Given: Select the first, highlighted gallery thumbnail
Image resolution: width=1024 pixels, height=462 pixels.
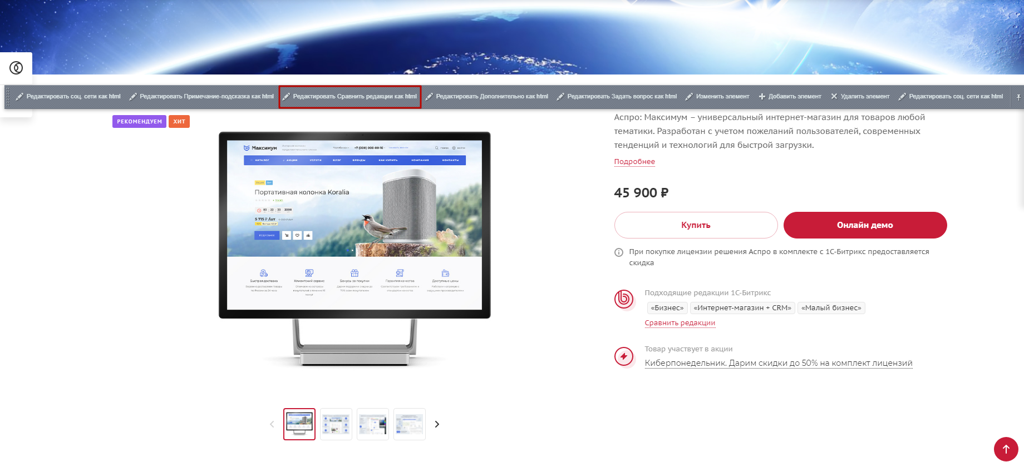Looking at the screenshot, I should tap(299, 424).
